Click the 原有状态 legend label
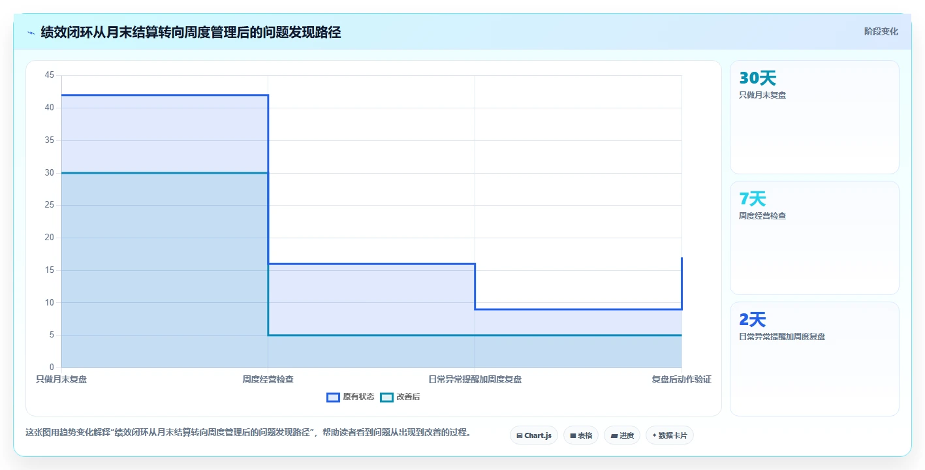925x470 pixels. [358, 397]
